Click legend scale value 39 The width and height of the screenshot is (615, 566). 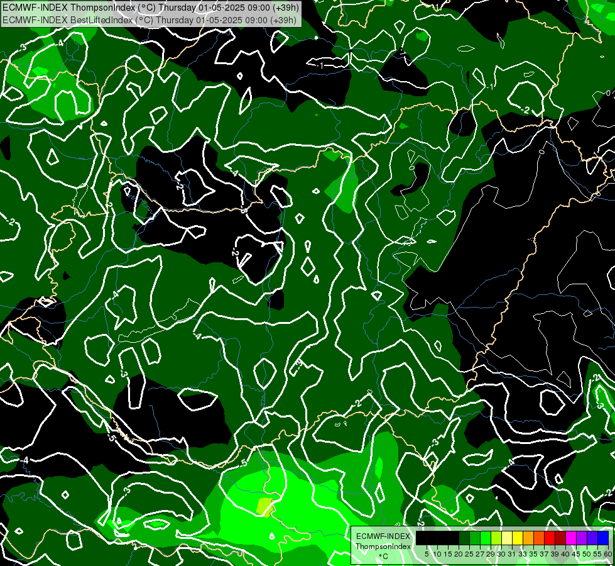pyautogui.click(x=555, y=554)
